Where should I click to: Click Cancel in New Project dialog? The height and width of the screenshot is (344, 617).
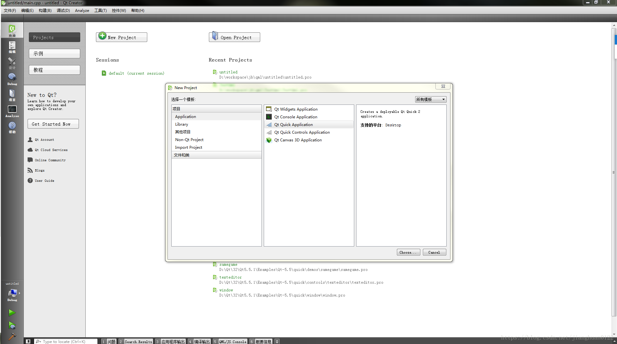pyautogui.click(x=434, y=252)
